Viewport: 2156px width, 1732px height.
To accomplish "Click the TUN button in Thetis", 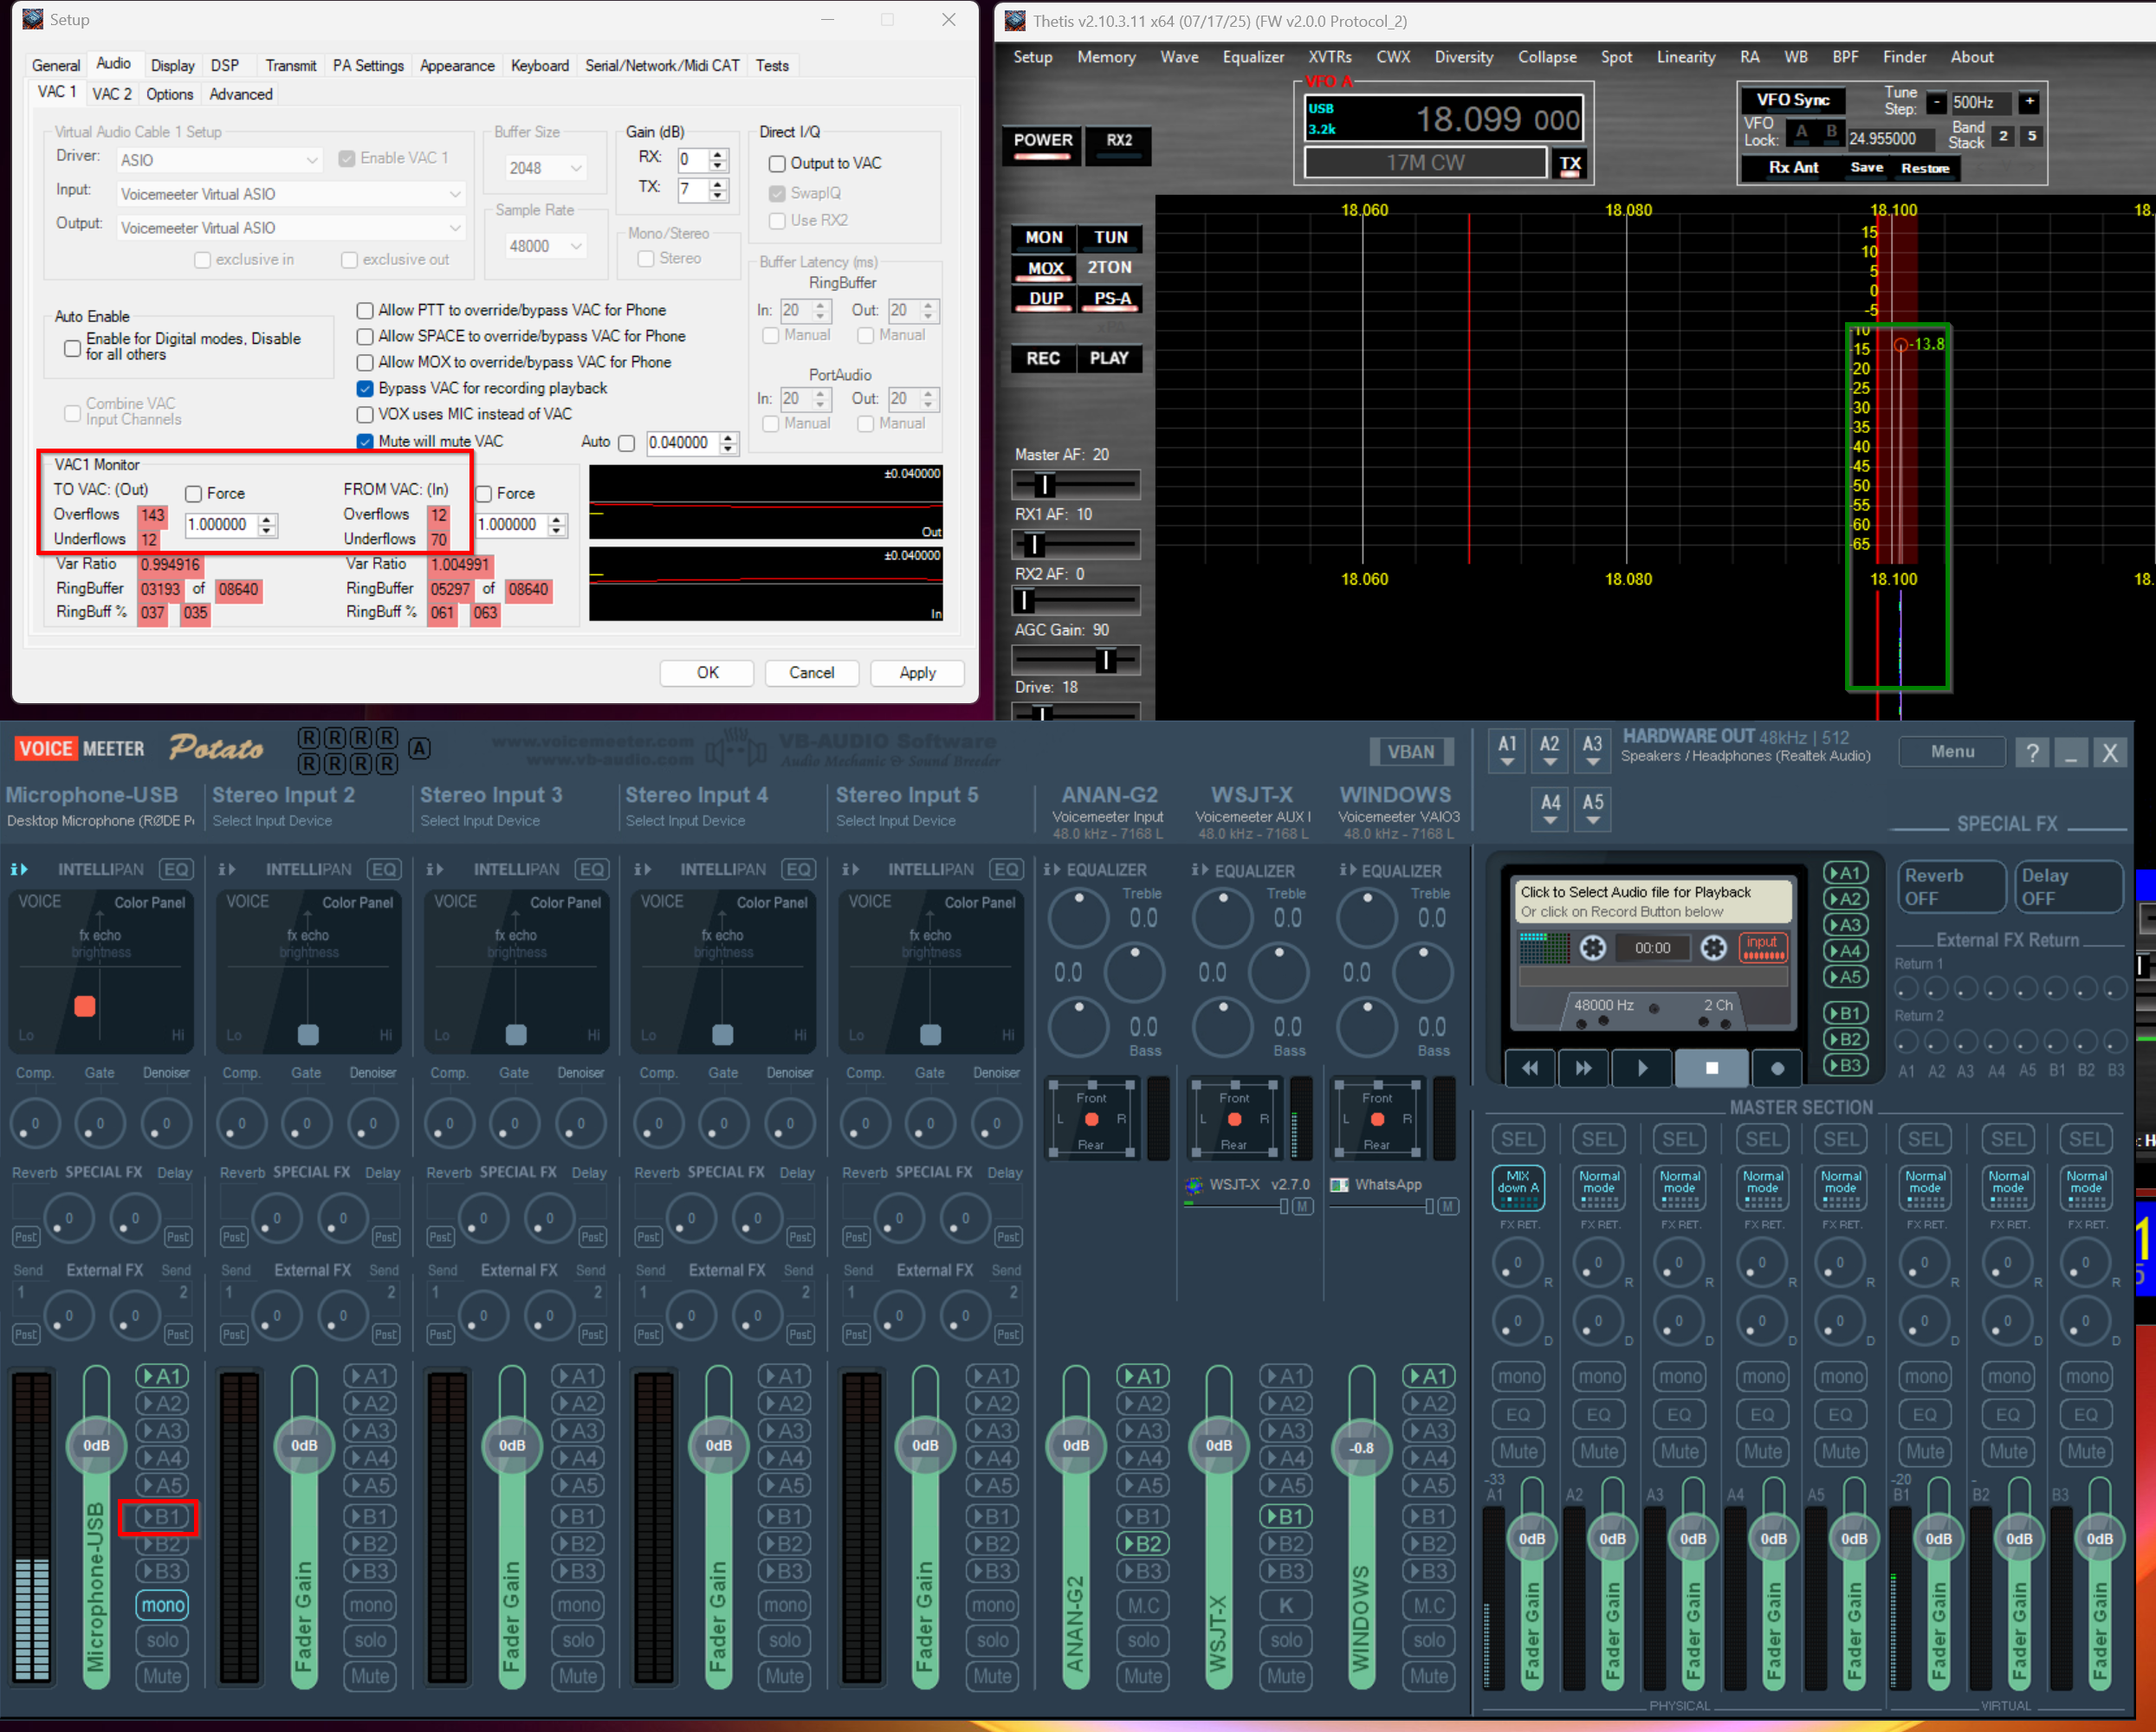I will point(1110,237).
